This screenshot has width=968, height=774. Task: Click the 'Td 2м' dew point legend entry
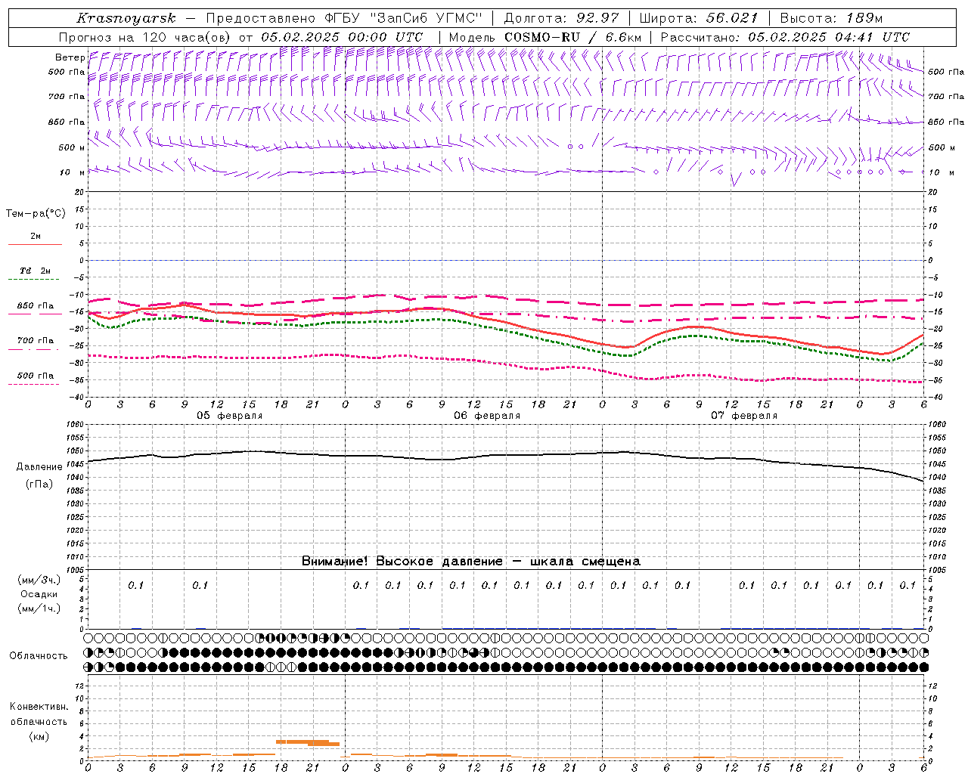[x=35, y=271]
